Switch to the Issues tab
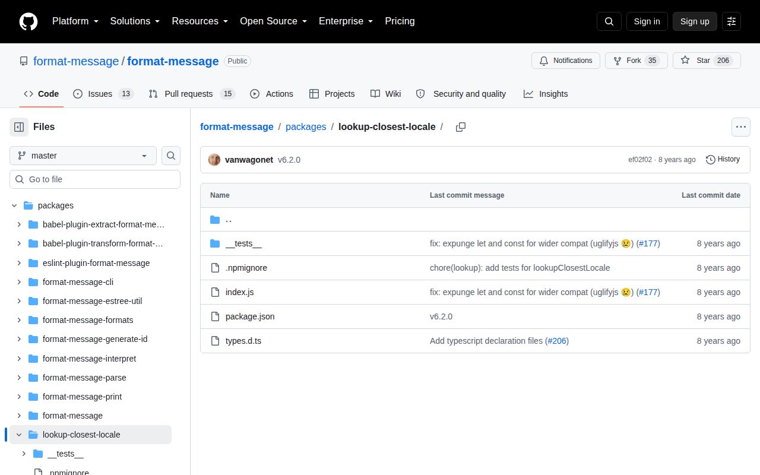This screenshot has height=475, width=760. point(103,94)
